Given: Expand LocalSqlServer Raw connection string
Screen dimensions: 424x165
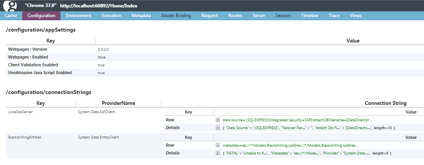Looking at the screenshot, I should [218, 120].
